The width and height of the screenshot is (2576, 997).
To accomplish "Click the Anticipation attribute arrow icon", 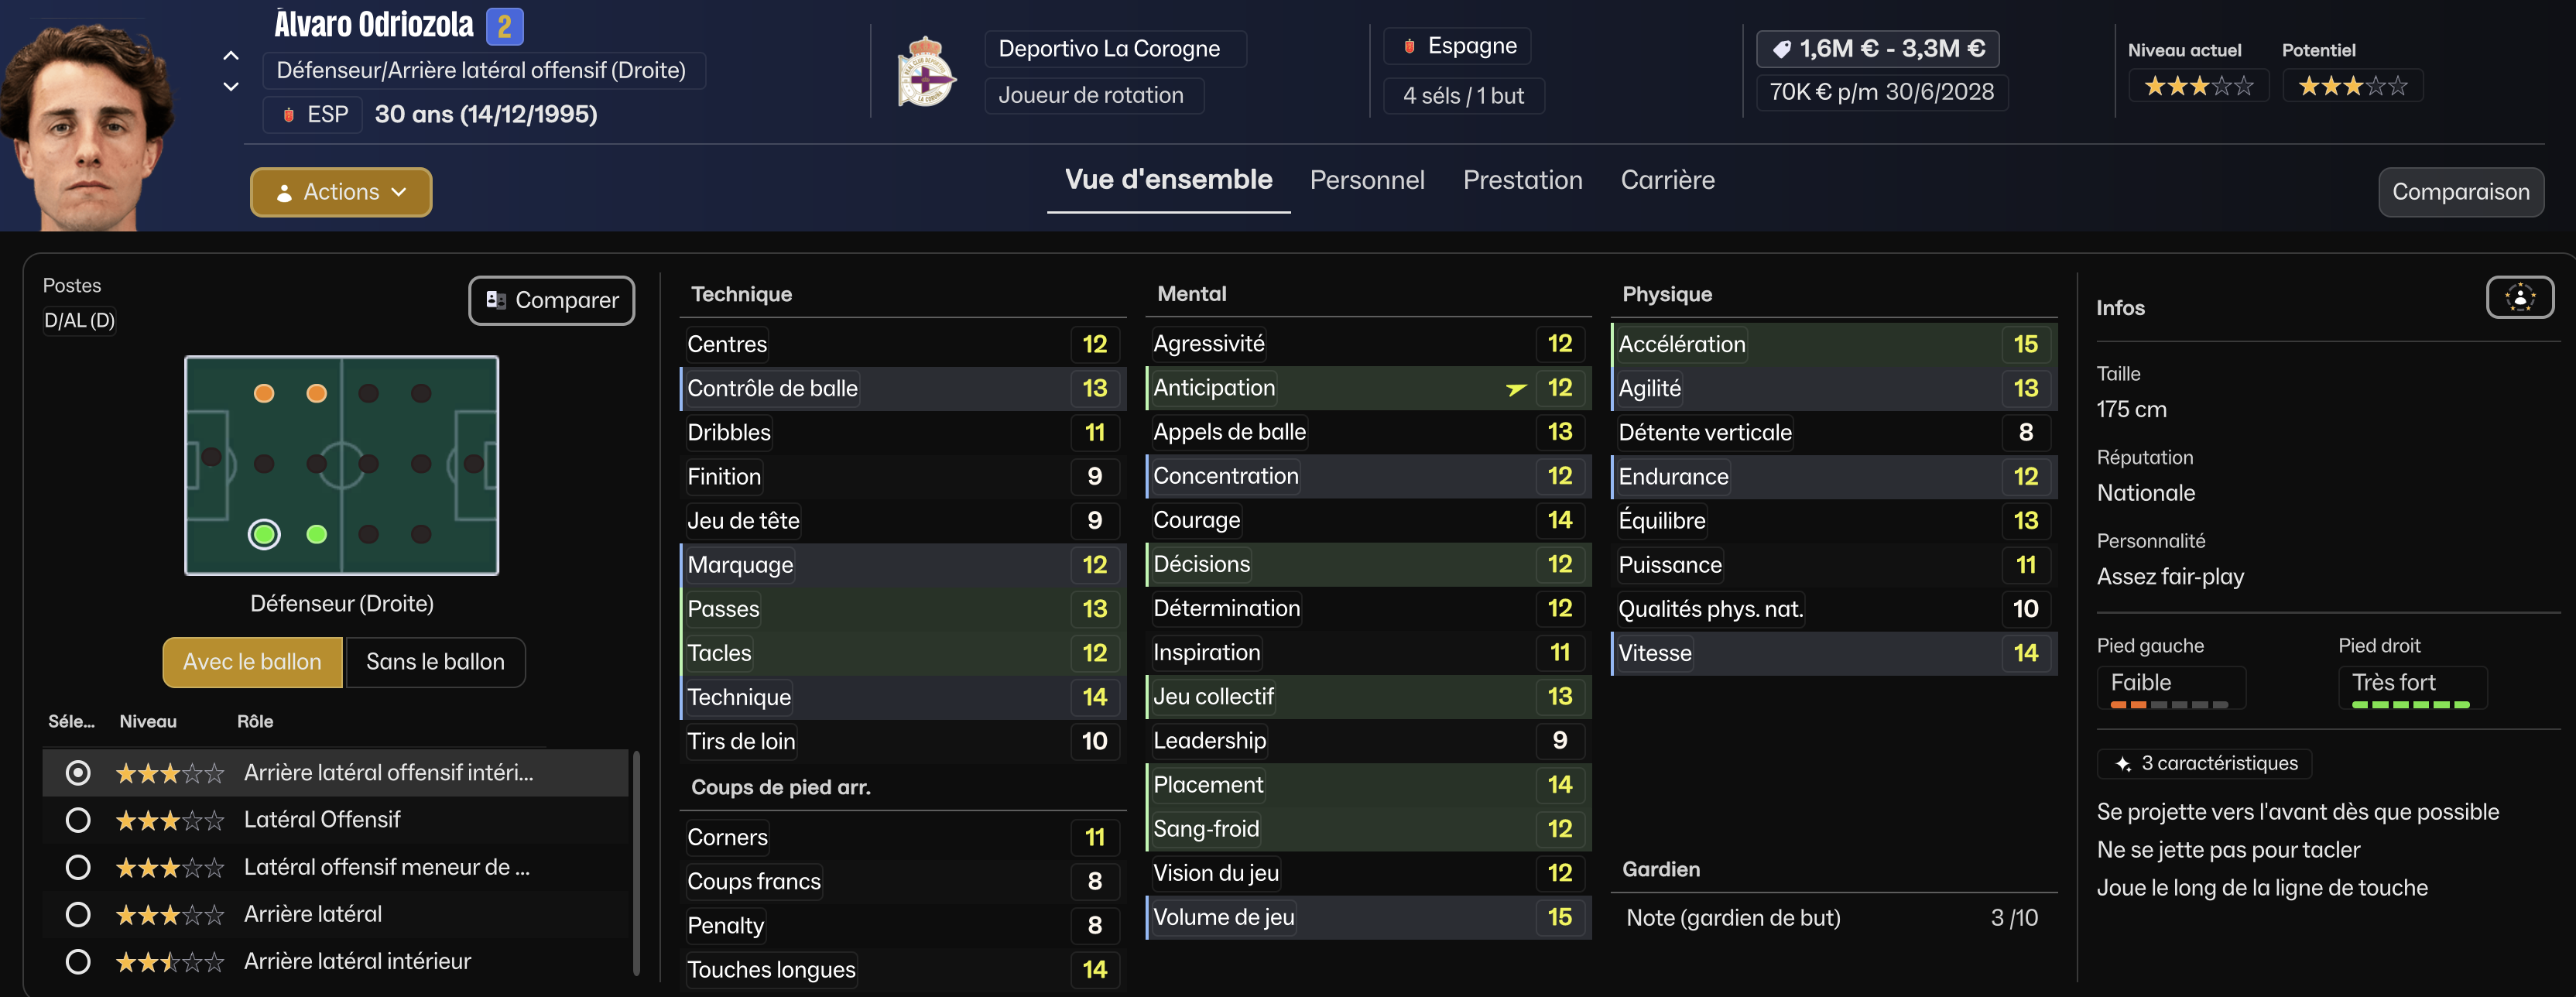I will pyautogui.click(x=1516, y=389).
